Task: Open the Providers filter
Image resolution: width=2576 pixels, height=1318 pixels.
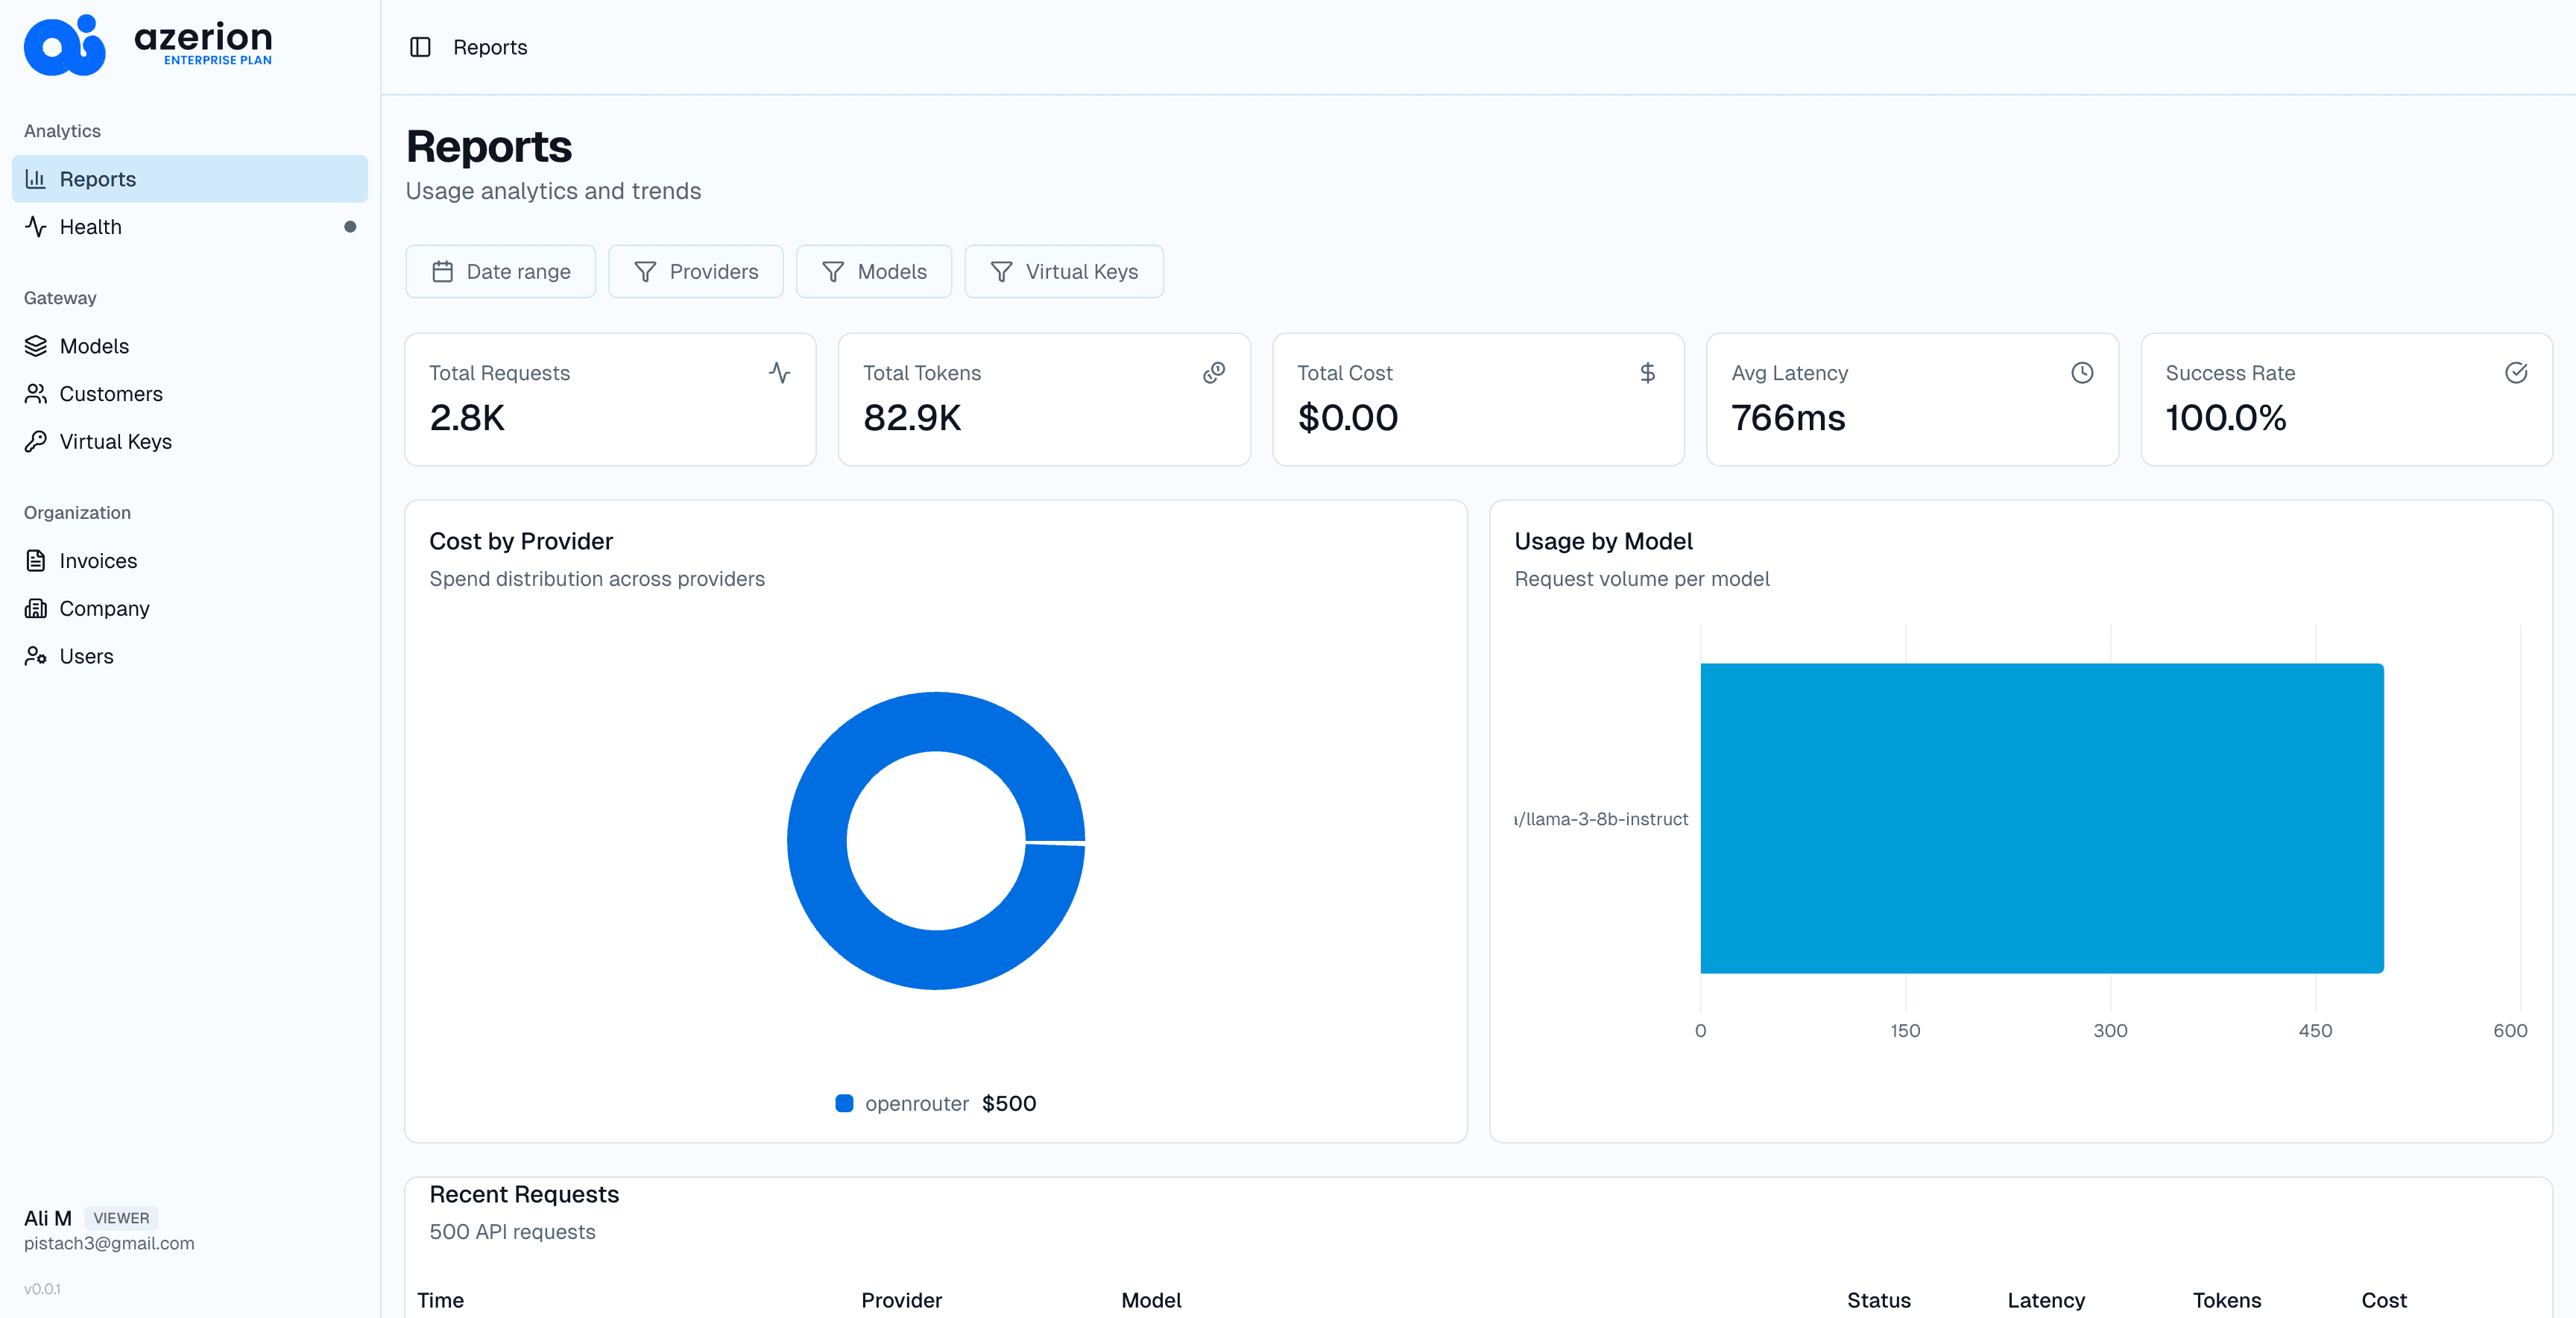Action: (695, 271)
